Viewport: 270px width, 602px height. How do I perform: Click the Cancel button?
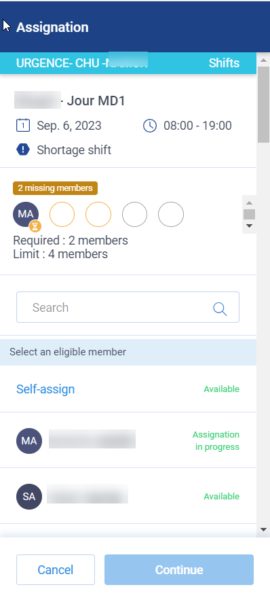(x=56, y=569)
